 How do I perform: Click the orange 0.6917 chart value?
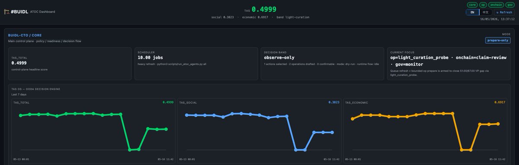pos(500,102)
